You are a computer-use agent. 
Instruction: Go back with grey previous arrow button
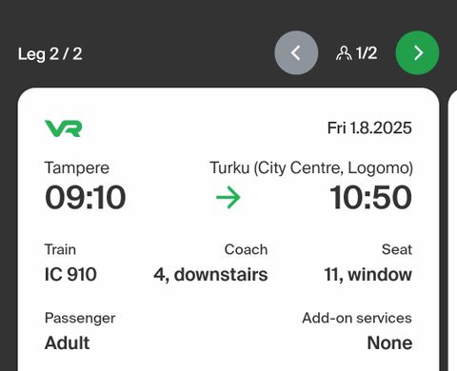(x=296, y=52)
